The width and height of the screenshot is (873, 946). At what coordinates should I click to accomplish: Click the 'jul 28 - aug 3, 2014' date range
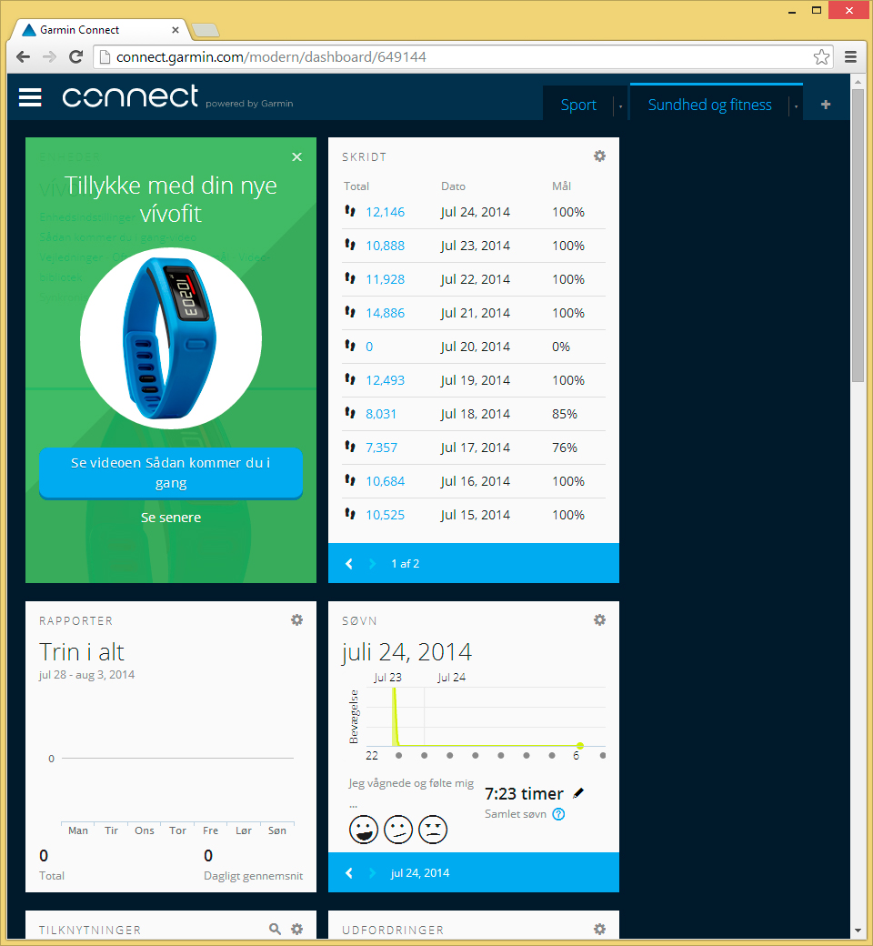(x=87, y=675)
